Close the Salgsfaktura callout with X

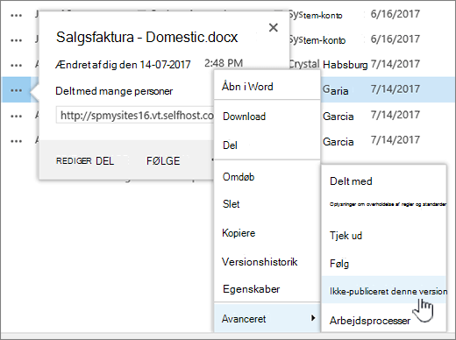(274, 28)
